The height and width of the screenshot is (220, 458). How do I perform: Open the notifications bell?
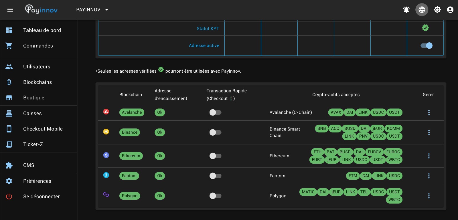click(x=406, y=10)
